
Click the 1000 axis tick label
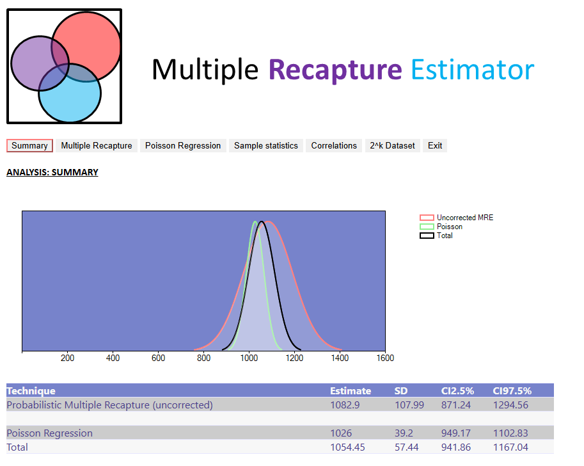click(249, 358)
